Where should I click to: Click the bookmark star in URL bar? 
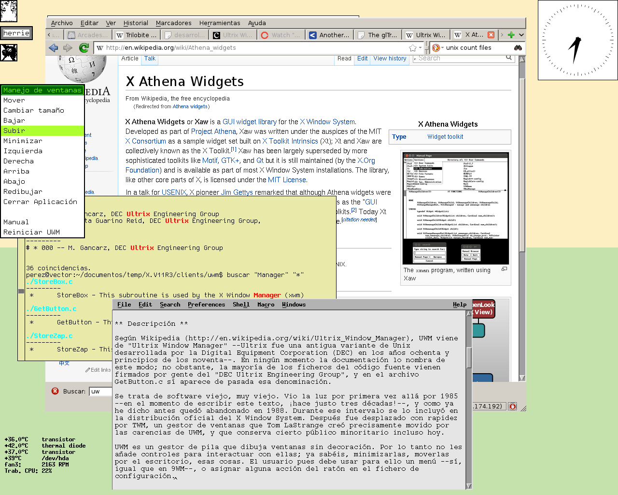(412, 48)
